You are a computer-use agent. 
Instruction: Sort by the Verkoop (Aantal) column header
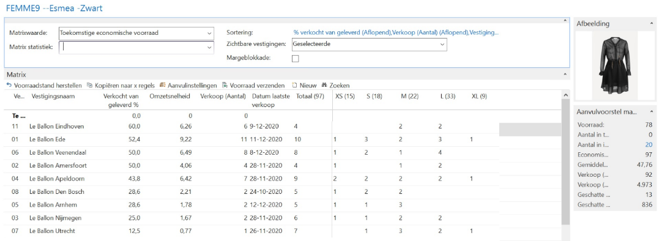tap(223, 97)
